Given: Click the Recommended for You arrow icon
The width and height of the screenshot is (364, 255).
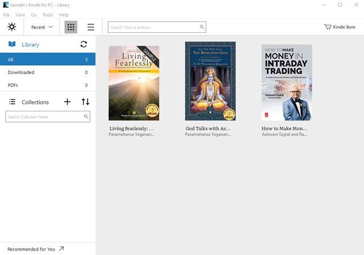Looking at the screenshot, I should [61, 249].
